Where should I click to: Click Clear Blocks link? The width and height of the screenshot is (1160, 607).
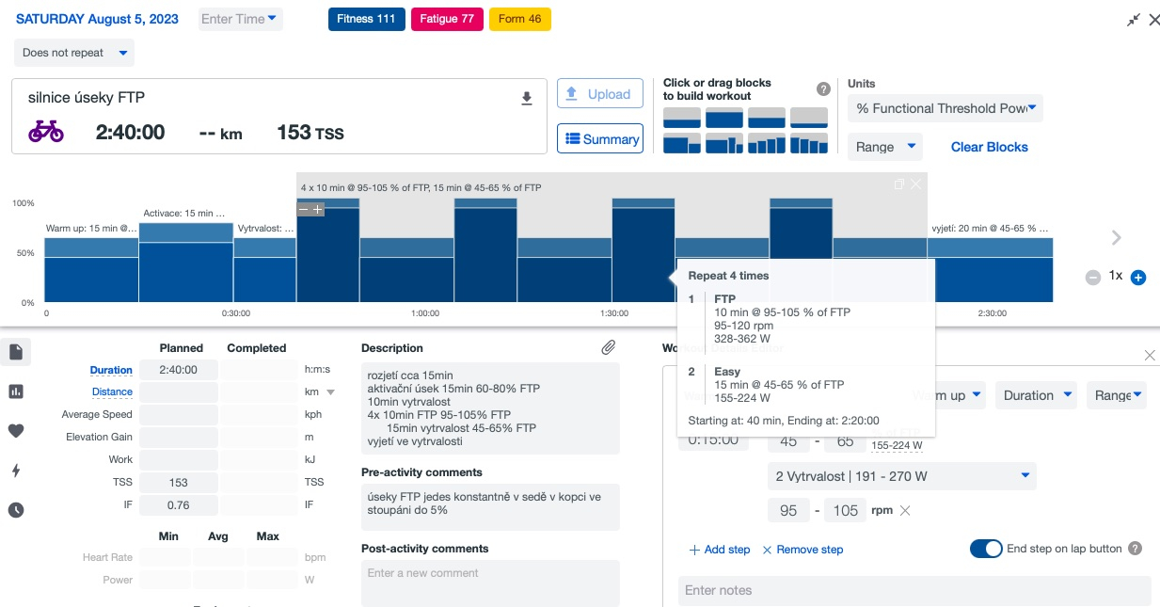(990, 147)
